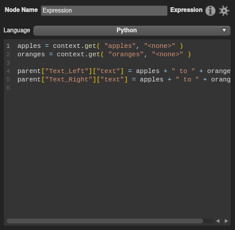Open the Python language dropdown
This screenshot has width=235, height=230.
tap(132, 31)
